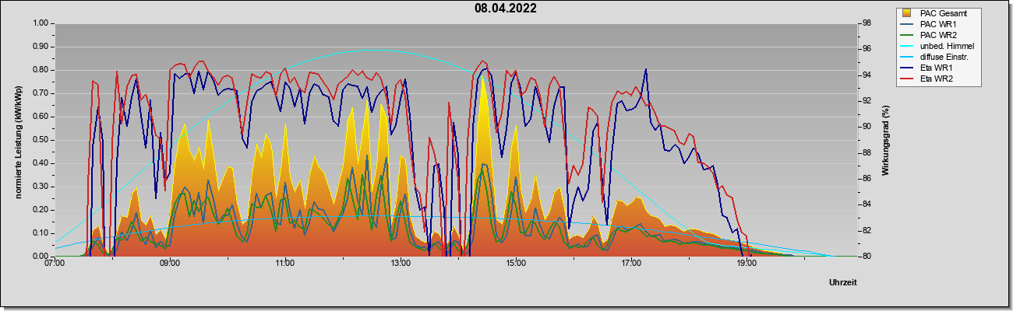Click the 07:00 time axis label
The image size is (1013, 311).
click(x=55, y=263)
